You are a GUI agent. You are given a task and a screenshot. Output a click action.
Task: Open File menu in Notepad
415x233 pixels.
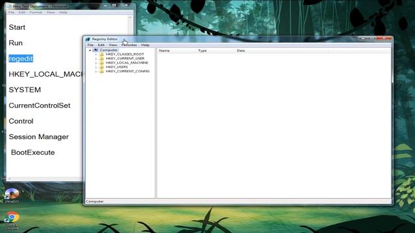click(12, 12)
